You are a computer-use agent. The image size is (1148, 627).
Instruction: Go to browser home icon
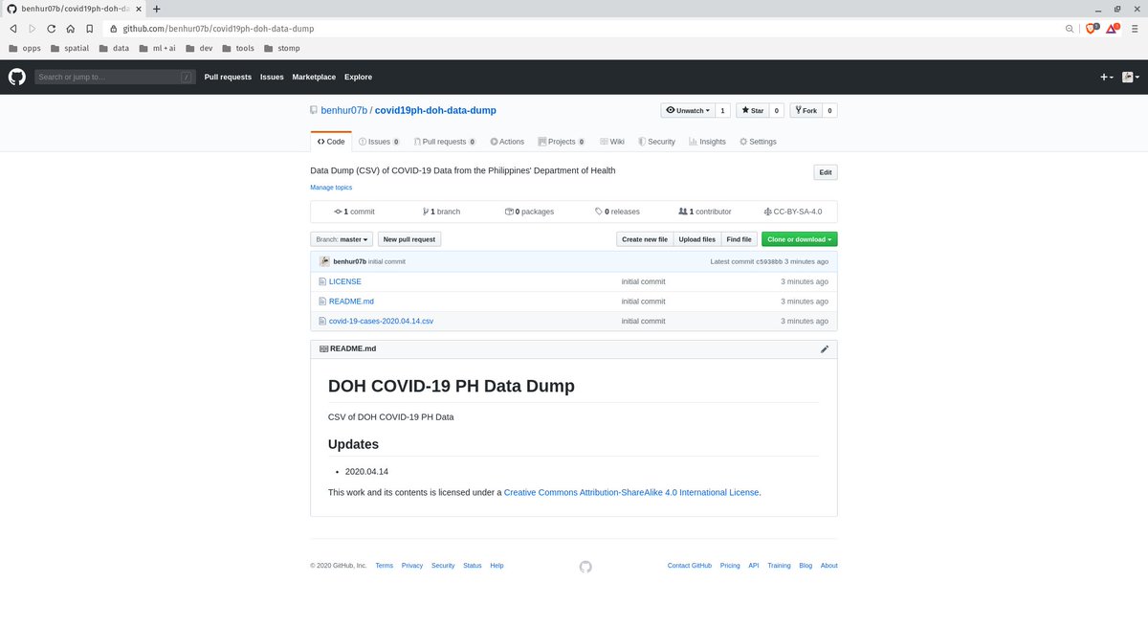click(x=70, y=29)
